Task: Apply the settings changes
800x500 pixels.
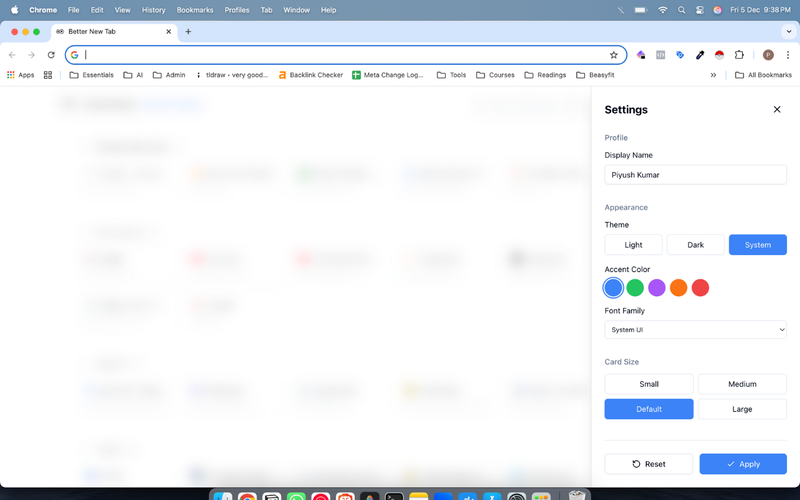Action: (743, 464)
